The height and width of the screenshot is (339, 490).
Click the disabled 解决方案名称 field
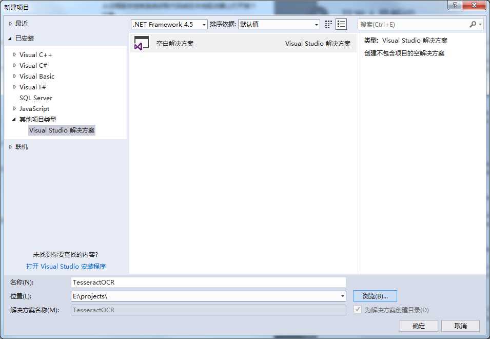coord(208,310)
